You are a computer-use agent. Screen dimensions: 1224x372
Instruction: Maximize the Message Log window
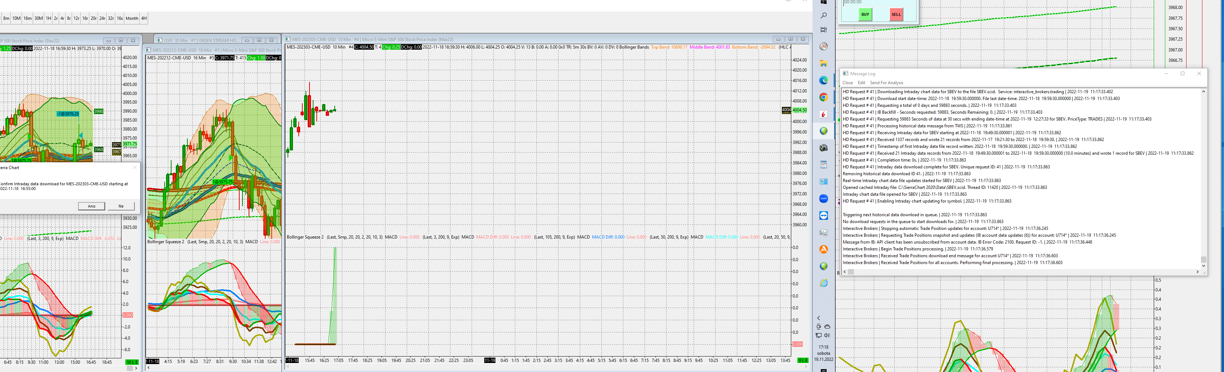coord(1183,73)
